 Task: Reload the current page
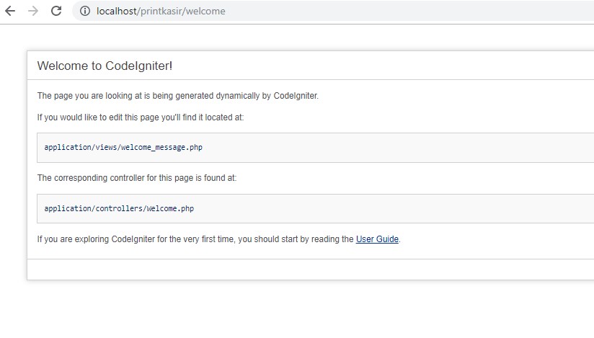(x=56, y=11)
